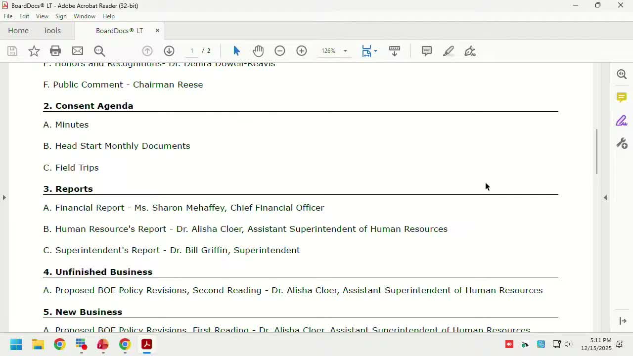Go to next page arrow

coord(169,51)
